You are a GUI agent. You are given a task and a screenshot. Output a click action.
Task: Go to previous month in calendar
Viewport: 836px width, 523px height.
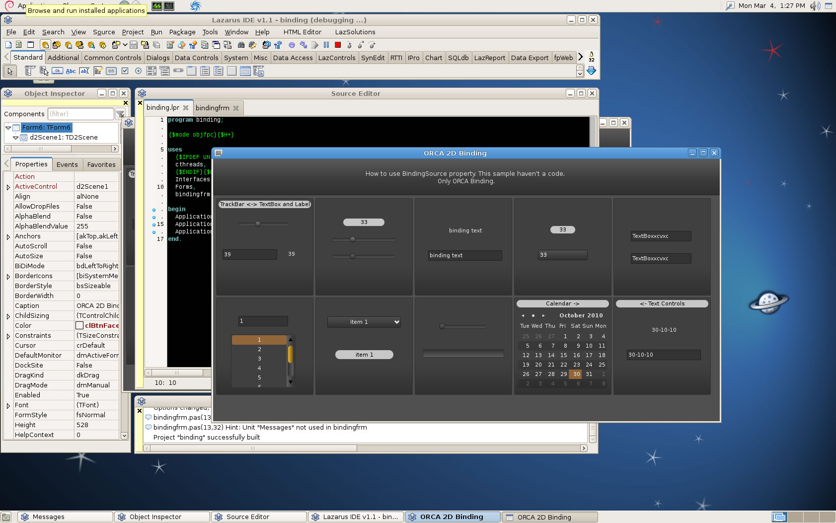tap(523, 315)
